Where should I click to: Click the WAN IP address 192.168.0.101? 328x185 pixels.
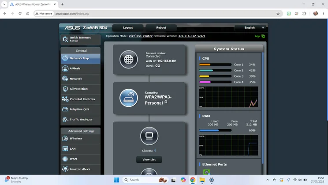click(167, 61)
